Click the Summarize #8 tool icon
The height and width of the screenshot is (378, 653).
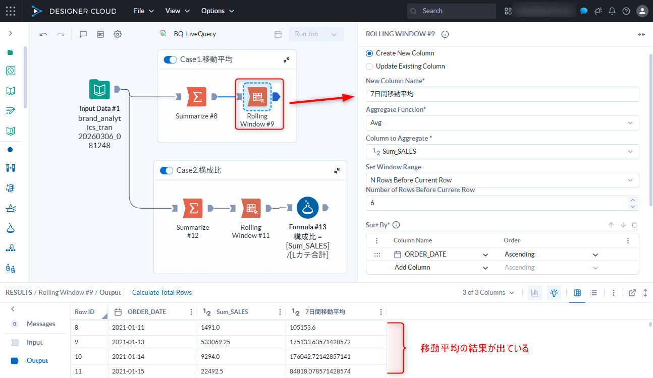[196, 97]
